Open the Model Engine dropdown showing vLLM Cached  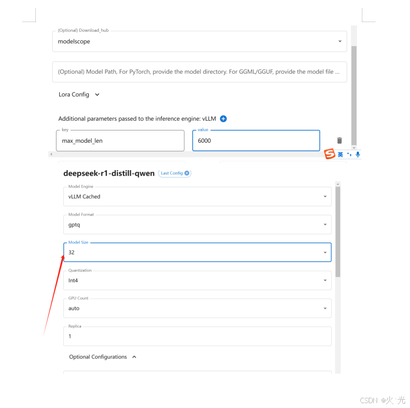click(x=197, y=197)
